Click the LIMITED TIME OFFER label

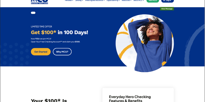[x=42, y=27]
